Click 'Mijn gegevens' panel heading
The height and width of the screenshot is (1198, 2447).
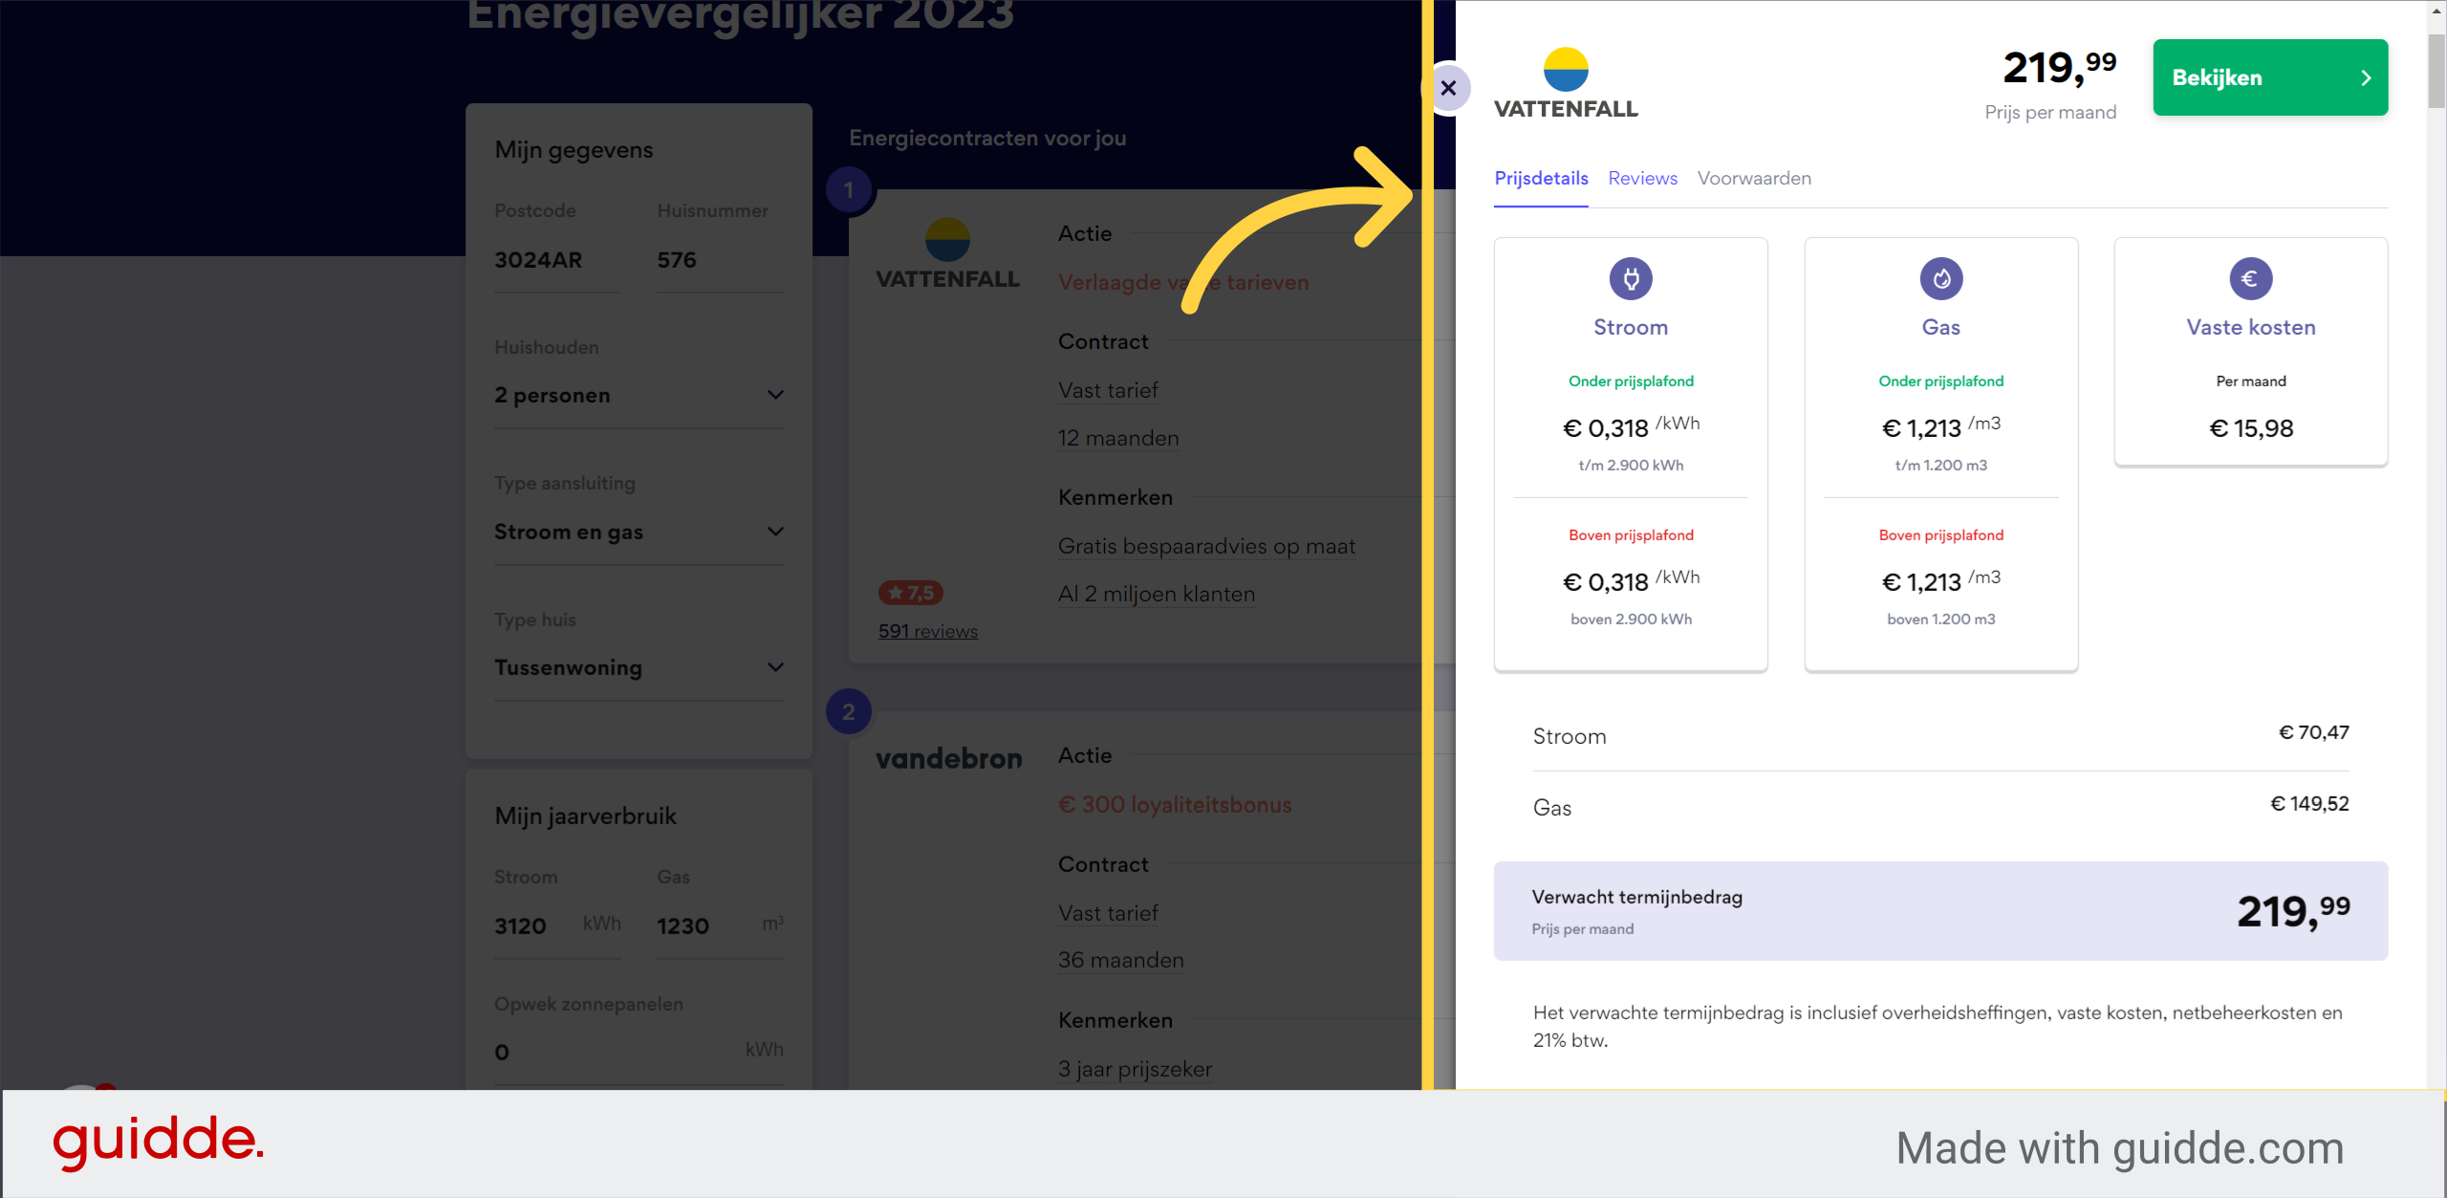pos(574,150)
